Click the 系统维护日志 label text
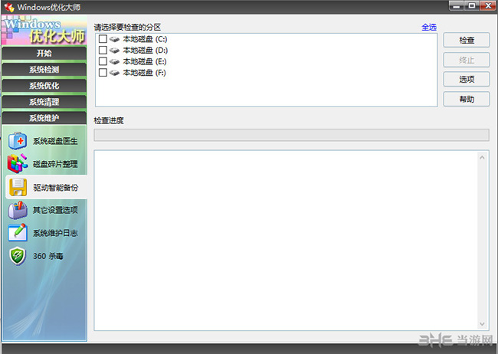The image size is (498, 354). click(x=55, y=233)
